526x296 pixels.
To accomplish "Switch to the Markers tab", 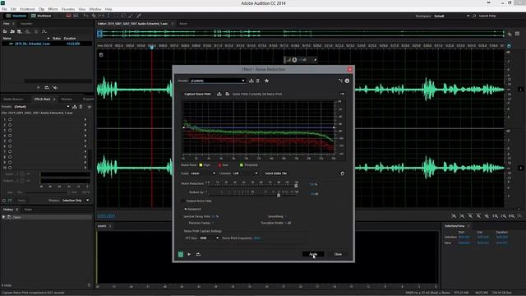I will tap(67, 99).
